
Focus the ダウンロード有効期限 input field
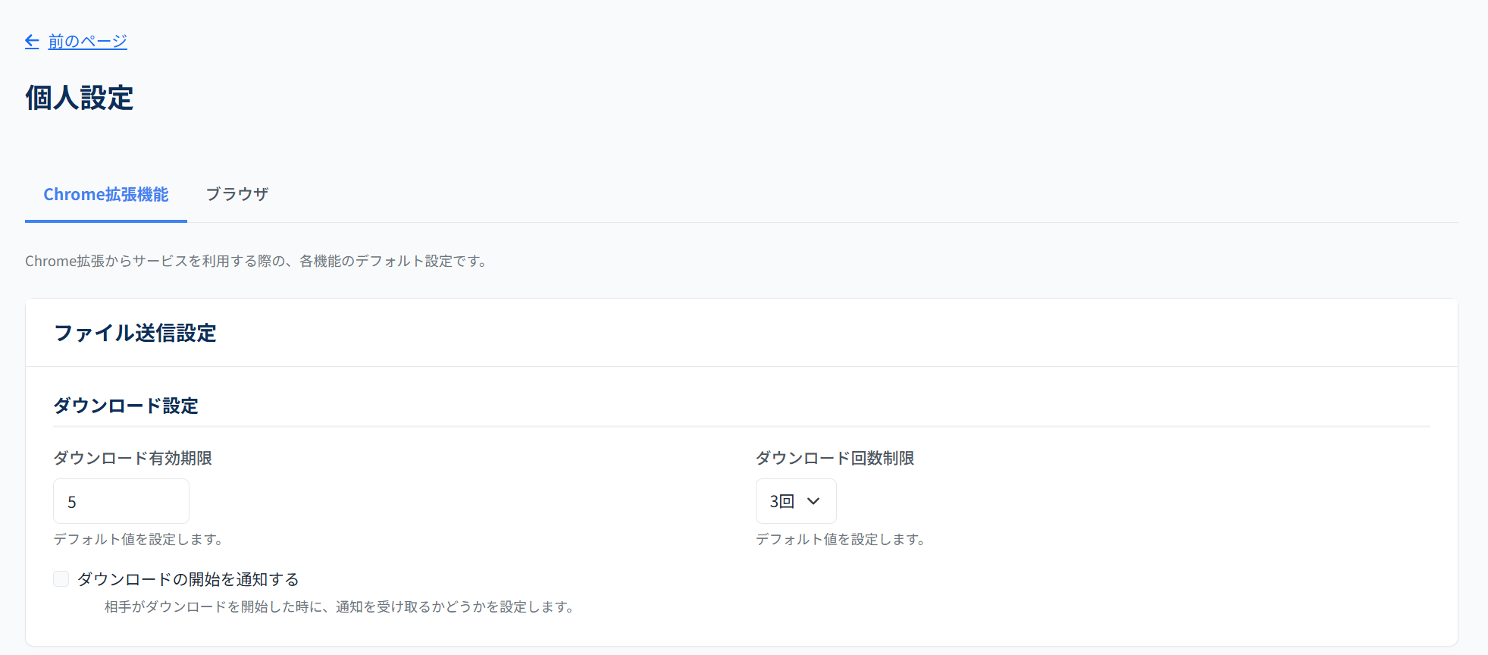121,501
